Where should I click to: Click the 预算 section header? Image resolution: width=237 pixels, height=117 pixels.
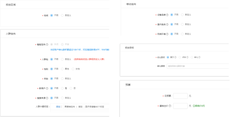(128, 85)
